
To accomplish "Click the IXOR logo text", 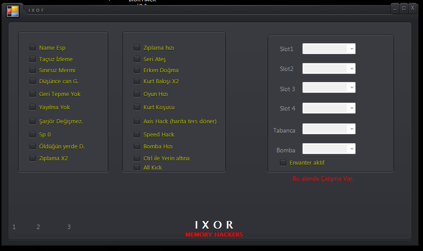I will (214, 225).
